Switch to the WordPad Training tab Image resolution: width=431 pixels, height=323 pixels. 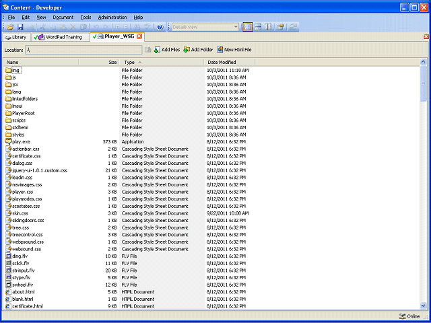click(x=61, y=38)
